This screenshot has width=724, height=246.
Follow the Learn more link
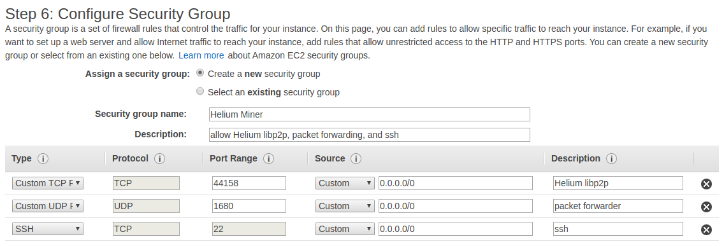(x=201, y=55)
